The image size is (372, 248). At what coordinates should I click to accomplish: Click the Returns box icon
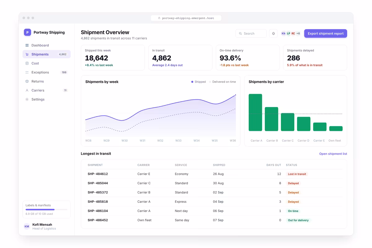(x=27, y=81)
